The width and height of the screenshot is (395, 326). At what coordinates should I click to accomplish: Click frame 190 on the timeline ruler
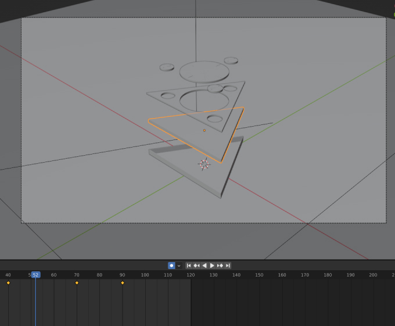[x=350, y=275]
